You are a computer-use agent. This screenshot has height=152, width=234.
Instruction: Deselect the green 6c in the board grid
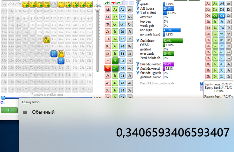[115, 68]
